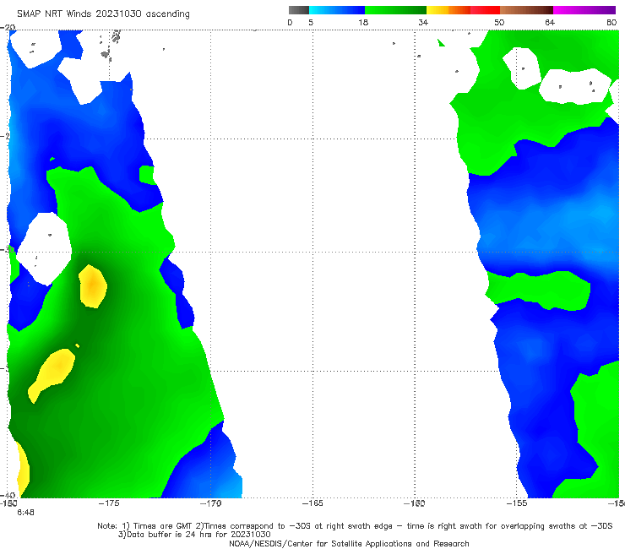Click the brown segment of the colorbar
The image size is (625, 549).
coord(526,10)
